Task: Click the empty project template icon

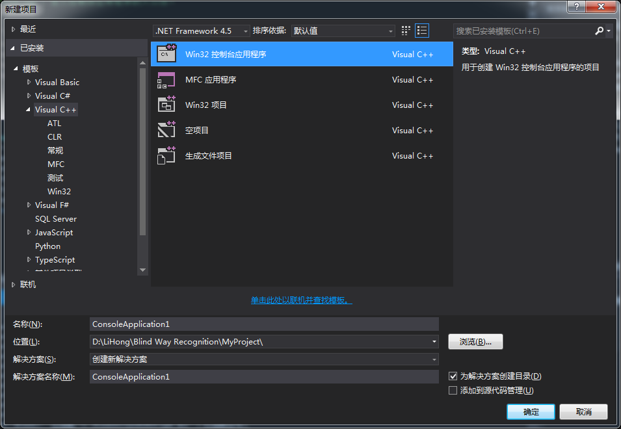Action: click(x=166, y=130)
